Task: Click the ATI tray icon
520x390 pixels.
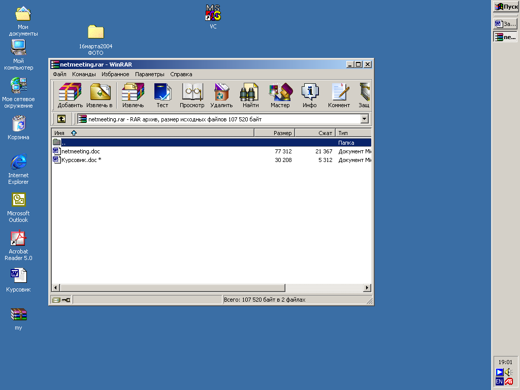Action: coord(509,382)
